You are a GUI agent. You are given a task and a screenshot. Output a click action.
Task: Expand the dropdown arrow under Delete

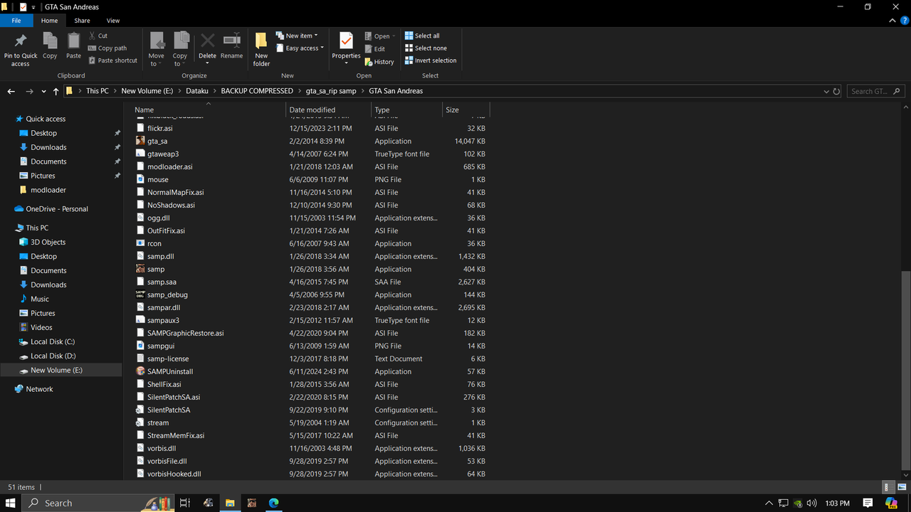point(207,63)
